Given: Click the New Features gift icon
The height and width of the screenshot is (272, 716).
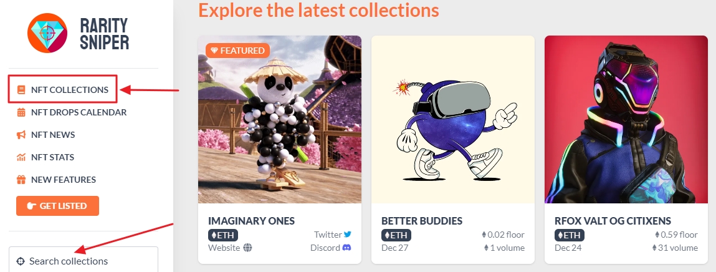Looking at the screenshot, I should tap(21, 180).
